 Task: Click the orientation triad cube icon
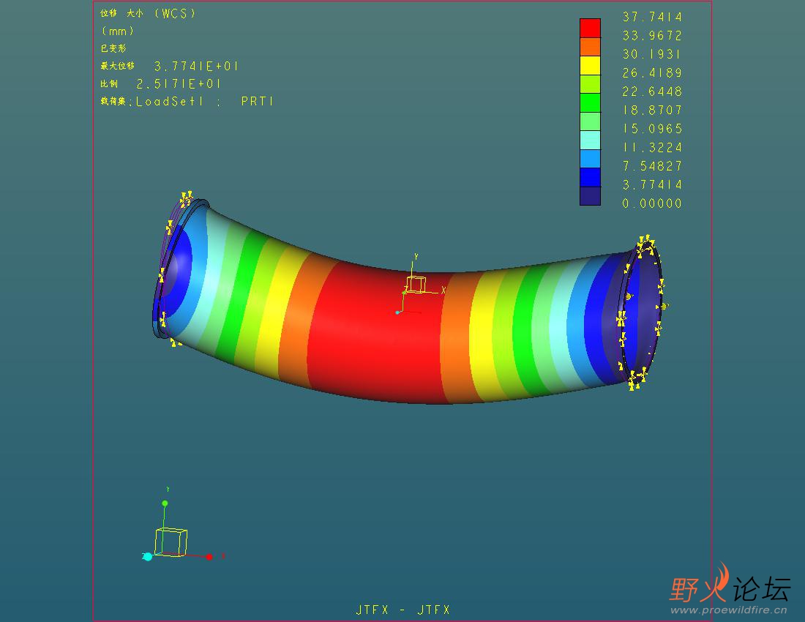click(x=171, y=542)
